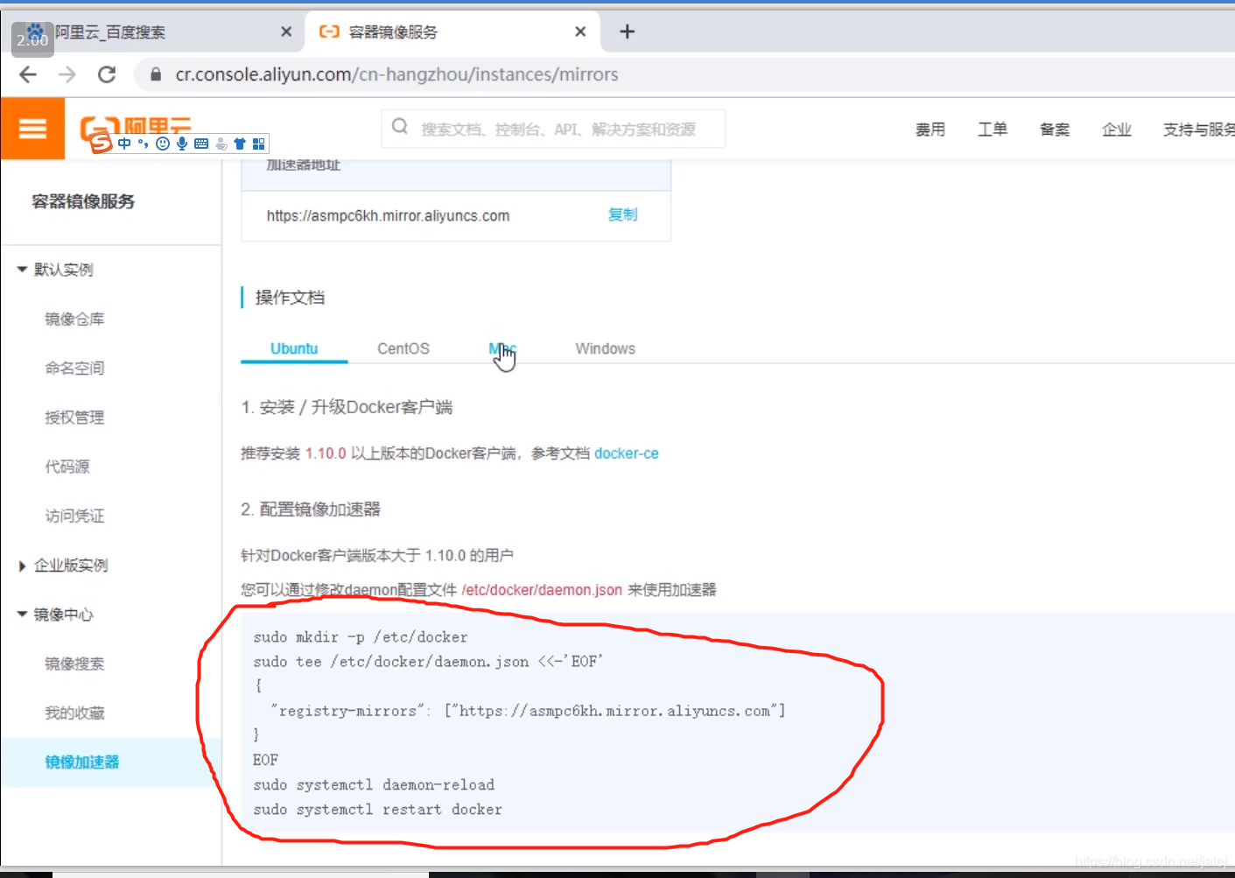
Task: Click Sogou voice input microphone
Action: 182,144
